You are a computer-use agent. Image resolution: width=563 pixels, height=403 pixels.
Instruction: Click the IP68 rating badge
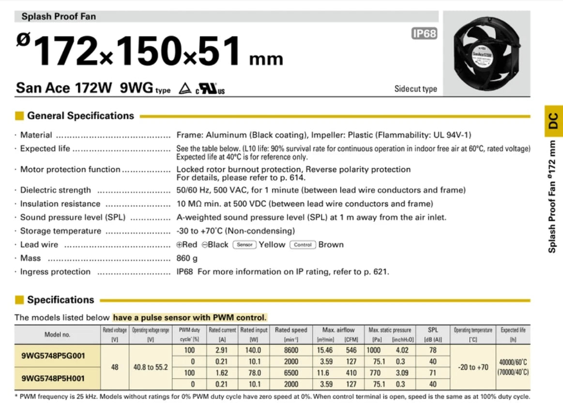424,33
